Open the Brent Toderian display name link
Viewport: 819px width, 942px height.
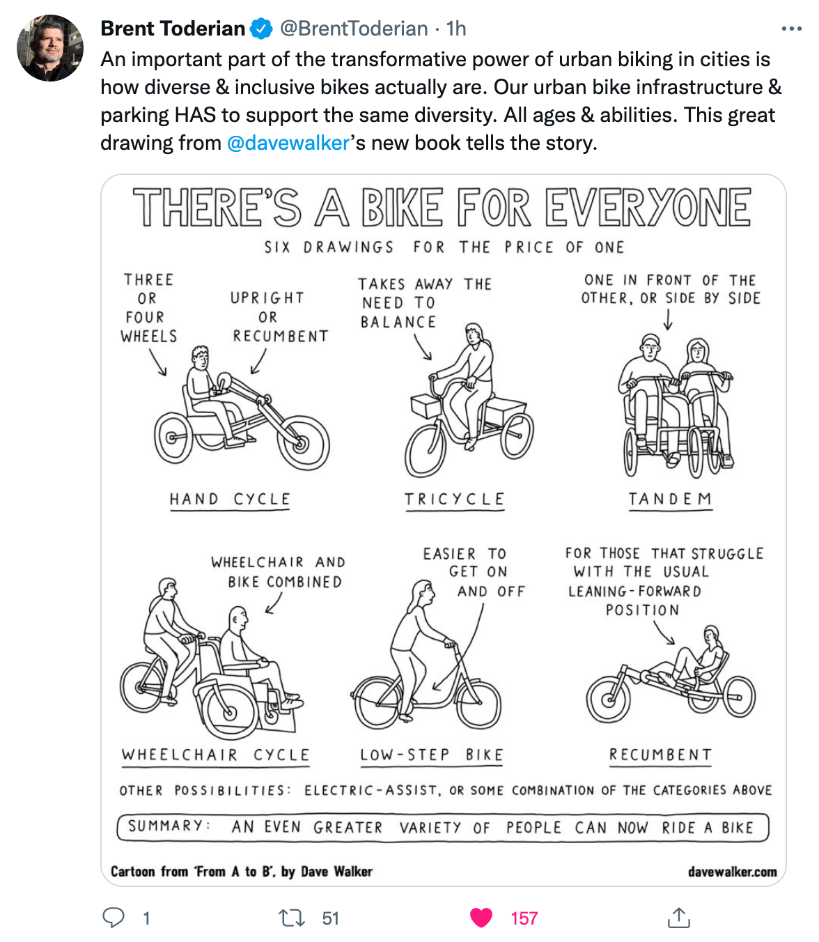173,29
